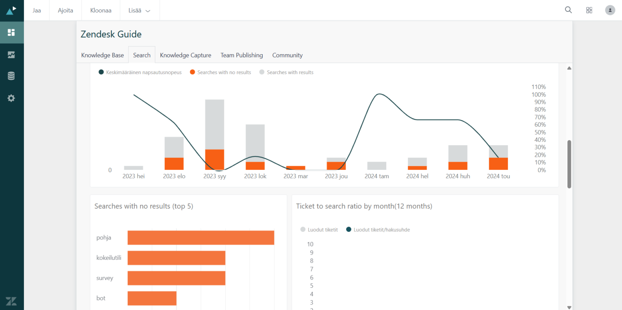This screenshot has height=310, width=622.
Task: Click the orange 2023 syy bar segment
Action: tap(215, 160)
